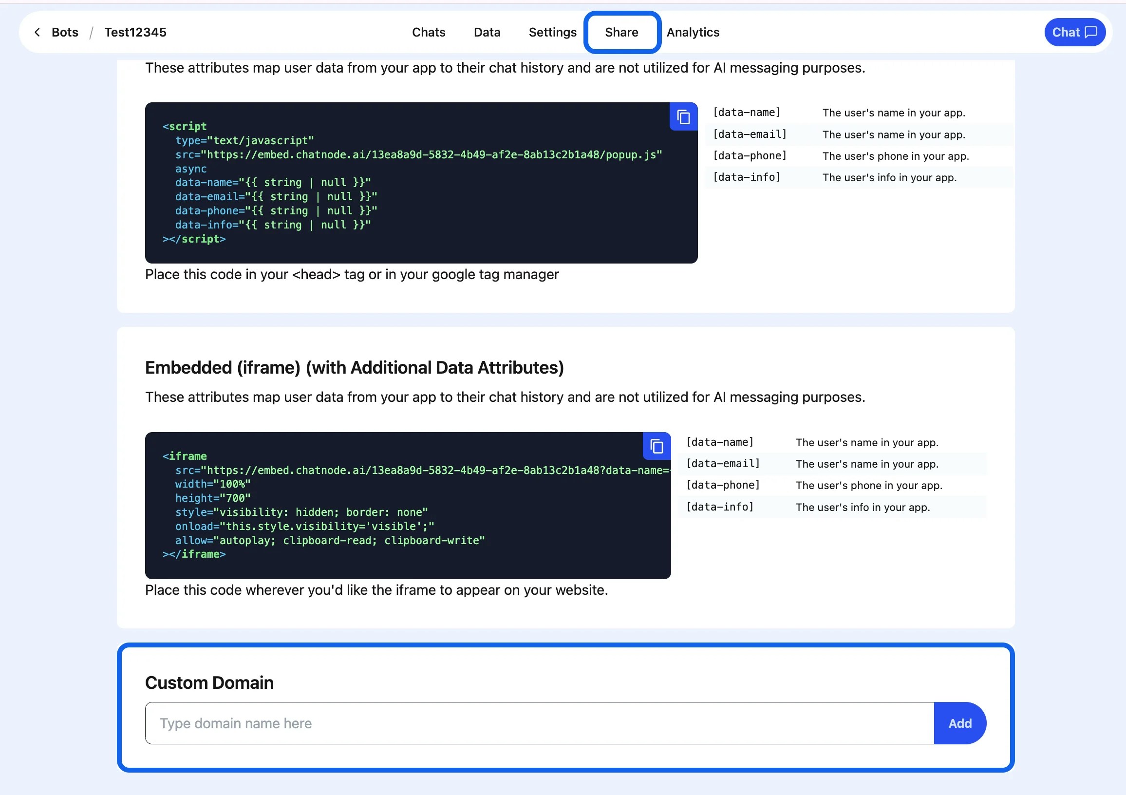Open the Chat button with speech bubble
This screenshot has height=795, width=1126.
pos(1074,32)
